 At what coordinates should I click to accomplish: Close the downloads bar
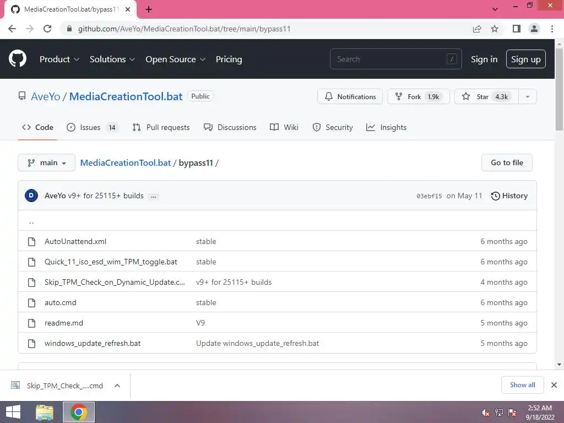click(x=554, y=385)
